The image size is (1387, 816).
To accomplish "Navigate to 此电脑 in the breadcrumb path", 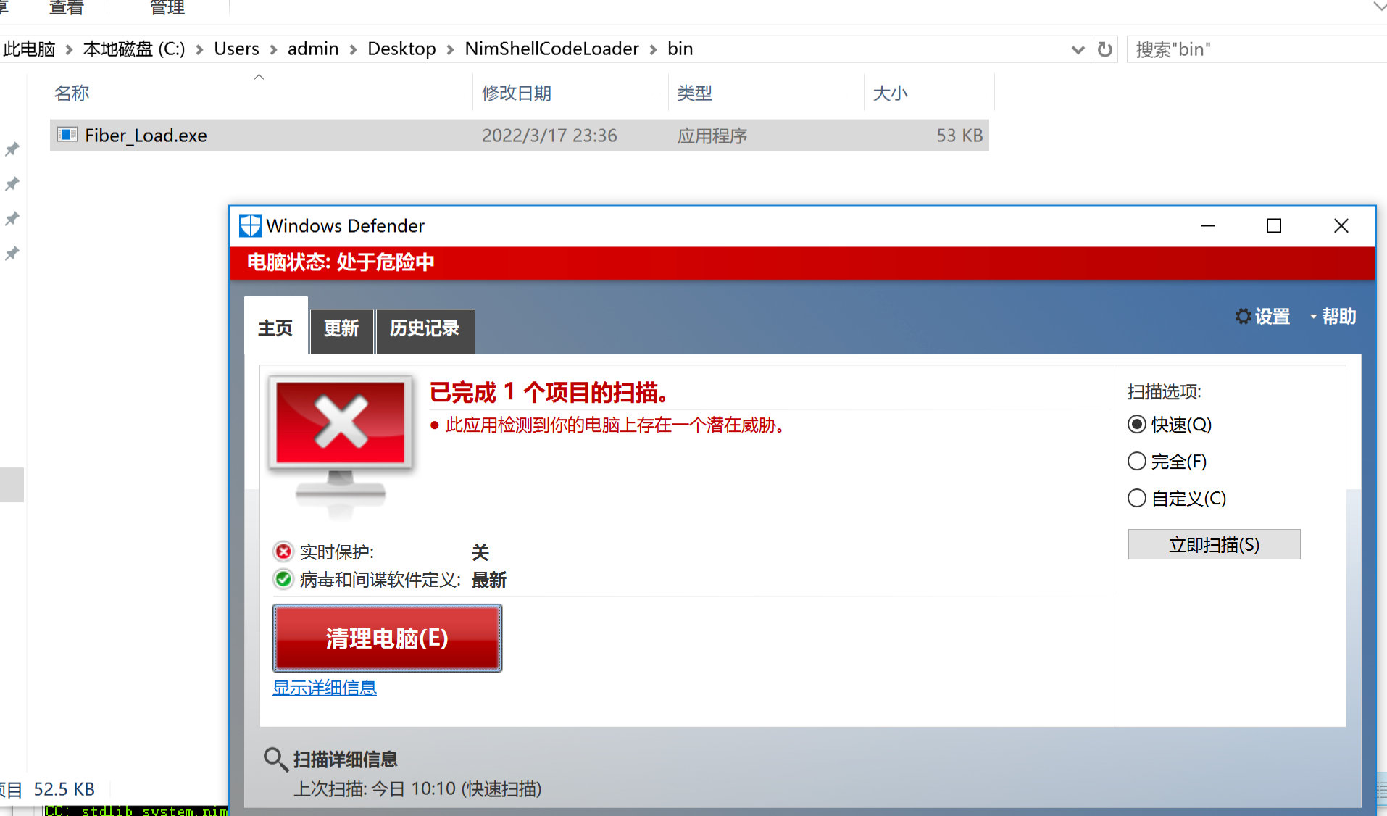I will click(x=29, y=49).
